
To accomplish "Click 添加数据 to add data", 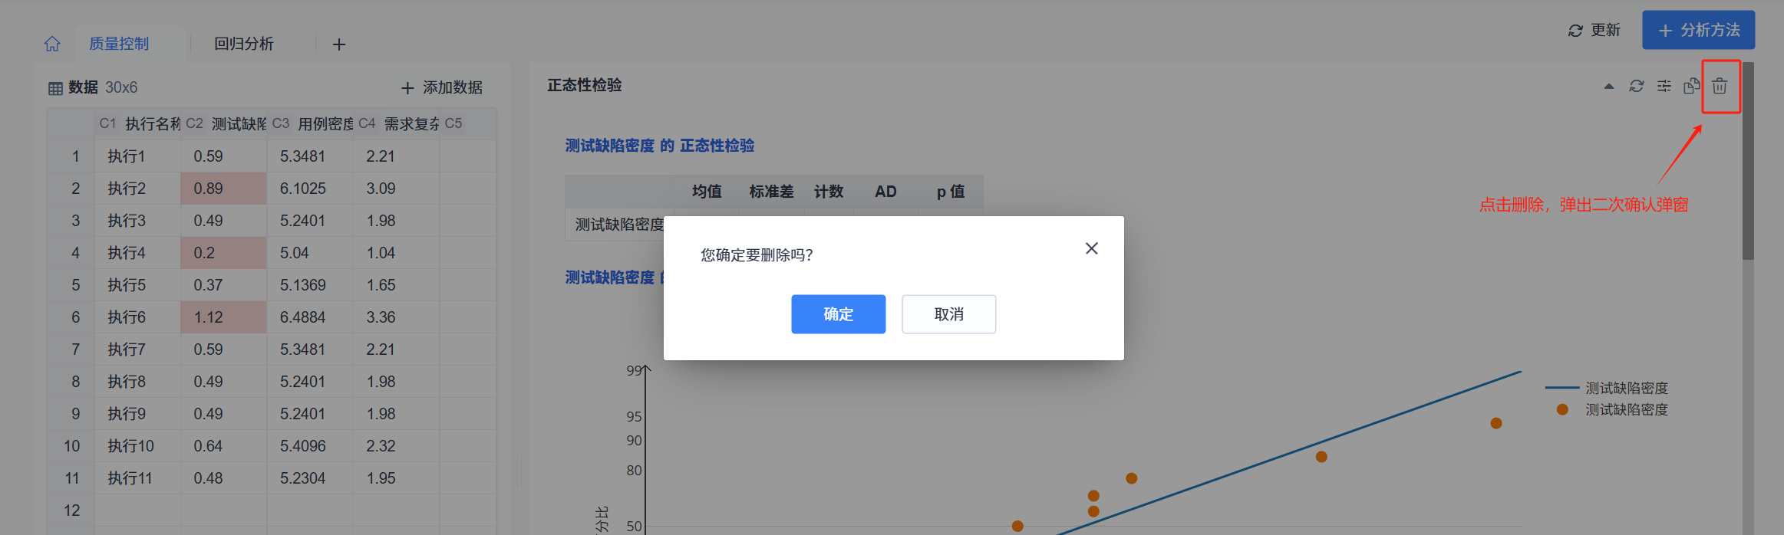I will pos(442,87).
